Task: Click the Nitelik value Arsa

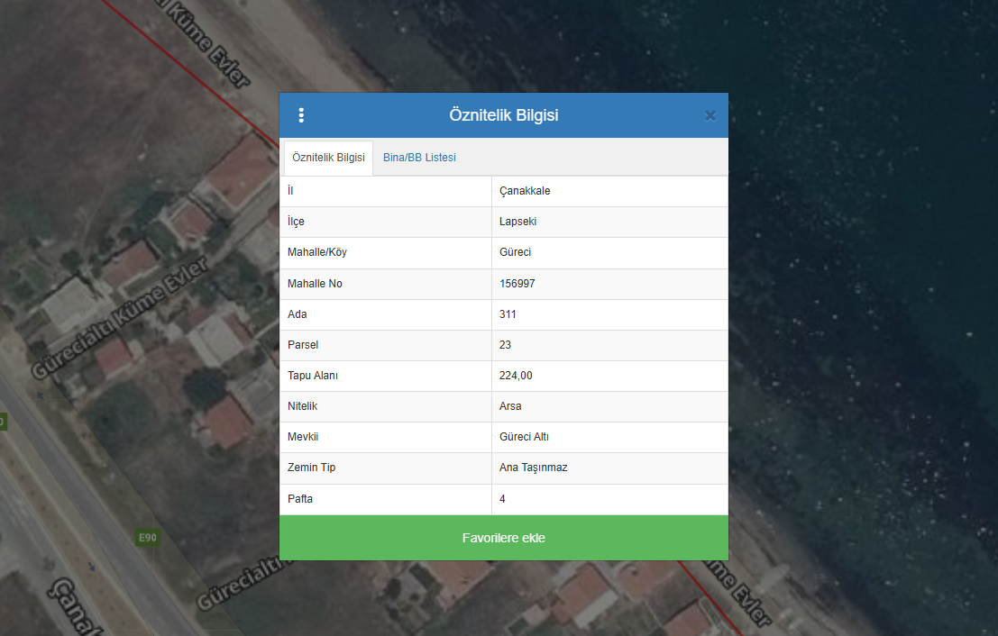Action: point(510,406)
